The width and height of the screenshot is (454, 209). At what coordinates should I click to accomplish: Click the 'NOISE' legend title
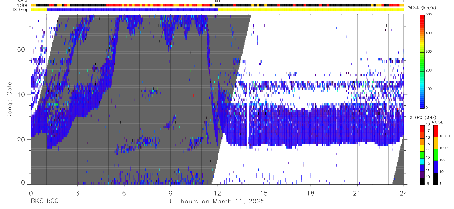click(438, 122)
